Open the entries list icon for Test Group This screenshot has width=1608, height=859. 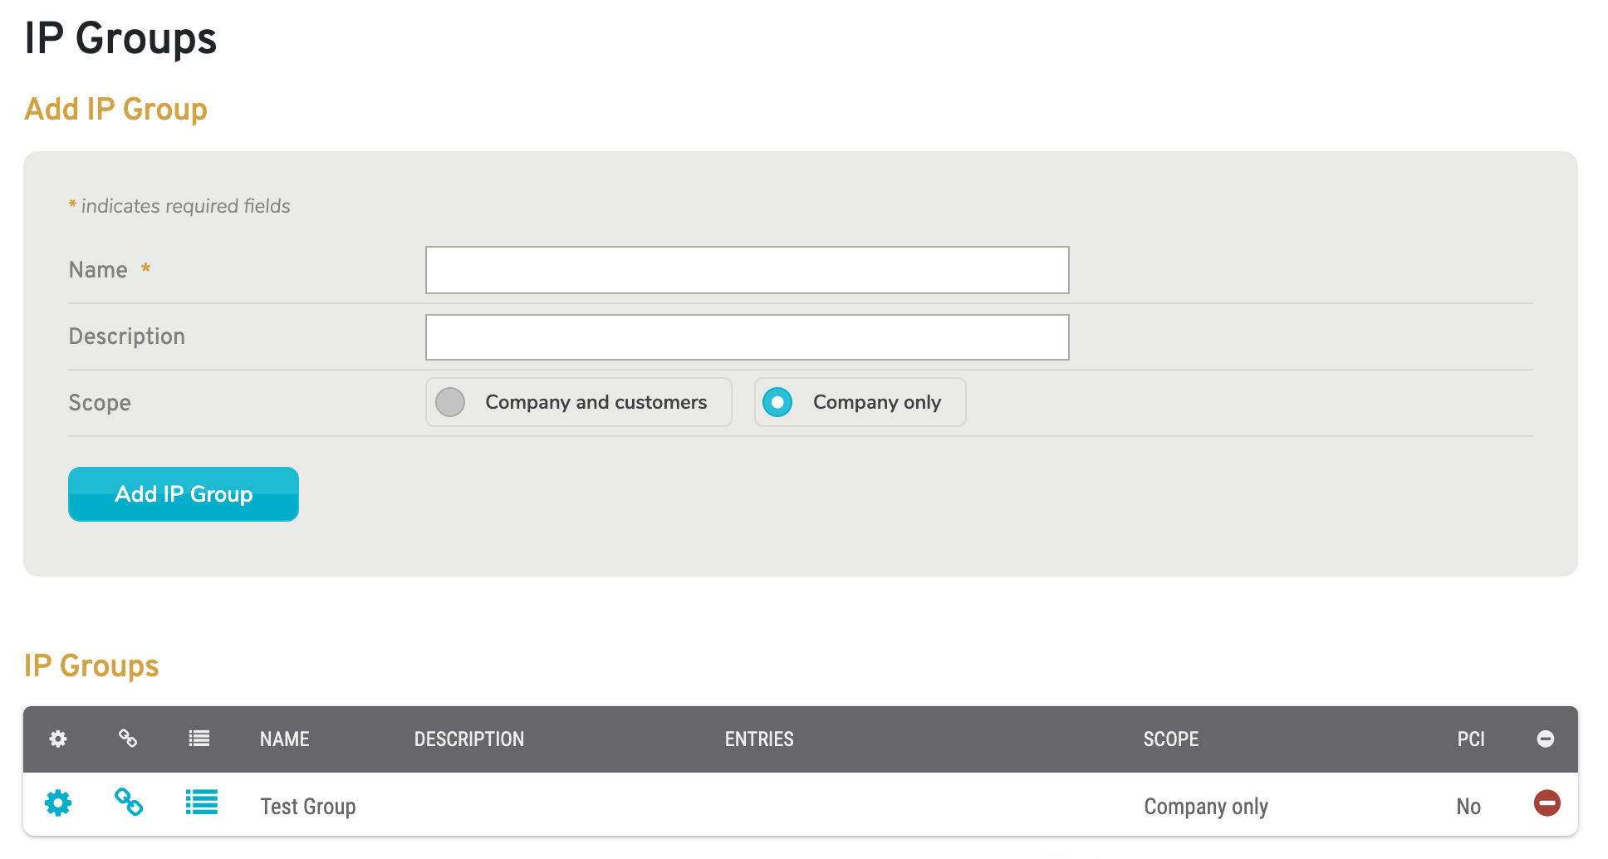tap(200, 803)
